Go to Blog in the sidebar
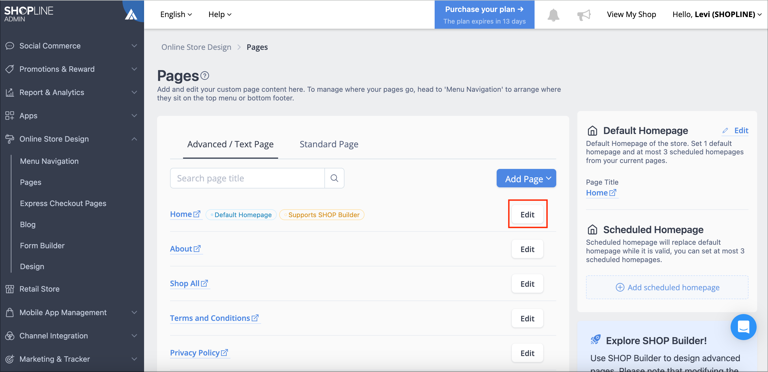This screenshot has height=372, width=768. tap(28, 224)
